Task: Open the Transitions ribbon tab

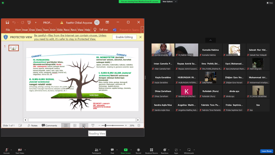Action: pyautogui.click(x=46, y=30)
